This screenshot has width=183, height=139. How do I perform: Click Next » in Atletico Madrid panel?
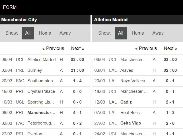pyautogui.click(x=170, y=48)
